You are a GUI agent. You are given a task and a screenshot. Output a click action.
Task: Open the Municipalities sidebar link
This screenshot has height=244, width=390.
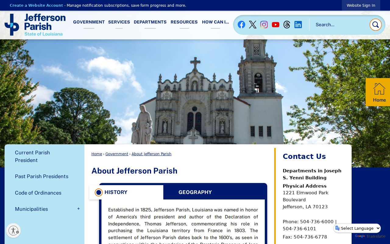[31, 209]
